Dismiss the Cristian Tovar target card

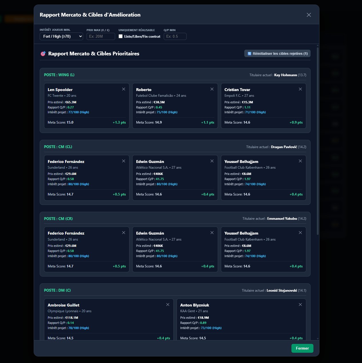pyautogui.click(x=300, y=89)
